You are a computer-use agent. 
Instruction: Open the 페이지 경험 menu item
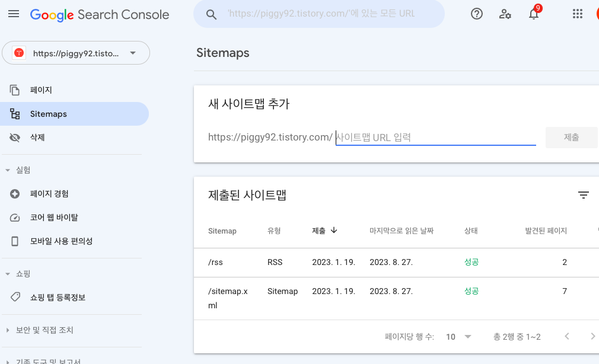(74, 194)
